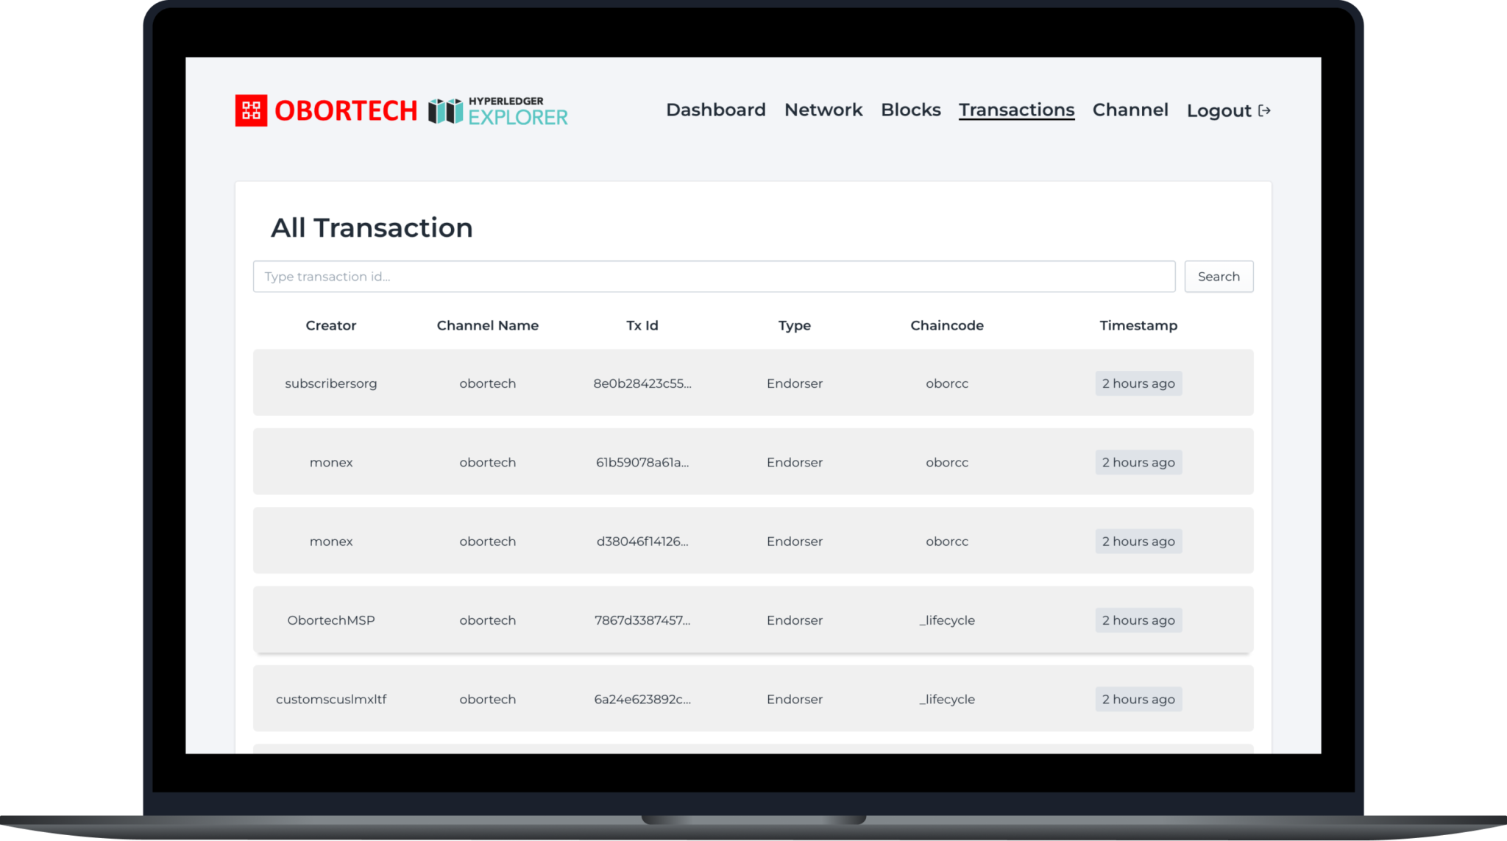Open transaction 6a24e623892c...
Screen dimensions: 1507x841
[x=642, y=699]
